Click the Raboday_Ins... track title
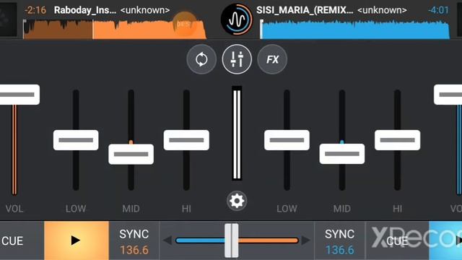 (x=85, y=10)
